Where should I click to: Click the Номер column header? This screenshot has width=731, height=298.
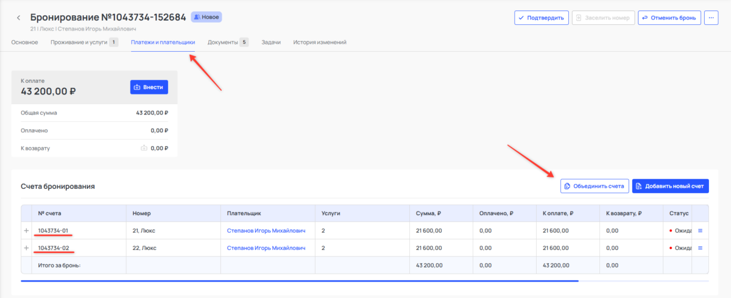(174, 213)
